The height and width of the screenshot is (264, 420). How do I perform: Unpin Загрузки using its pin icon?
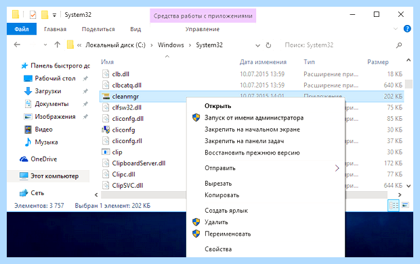click(x=85, y=91)
